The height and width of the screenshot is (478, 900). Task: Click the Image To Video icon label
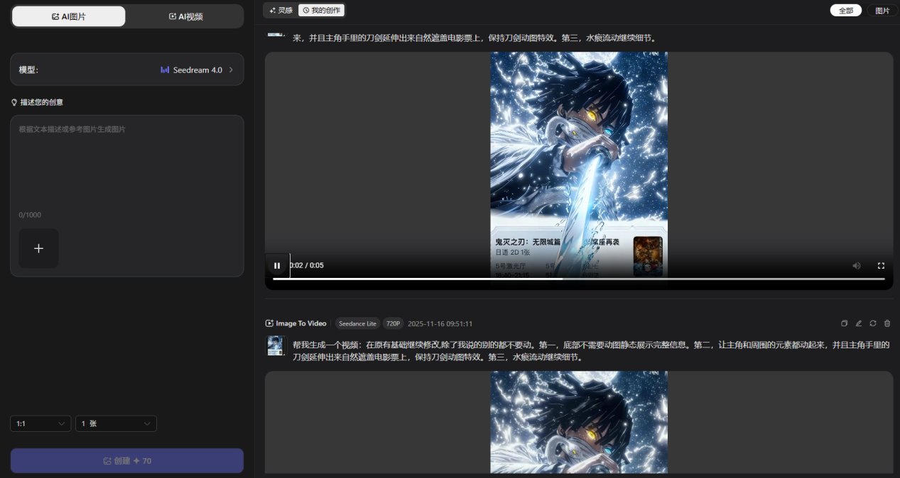(271, 323)
